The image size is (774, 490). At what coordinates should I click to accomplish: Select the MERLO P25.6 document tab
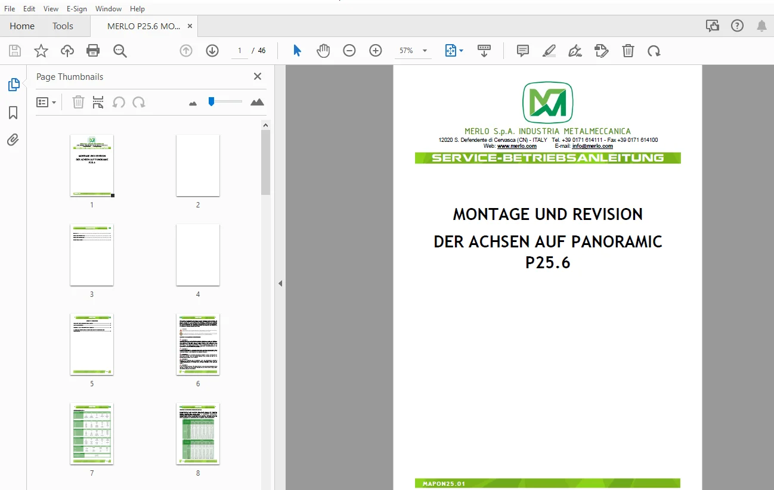coord(144,26)
